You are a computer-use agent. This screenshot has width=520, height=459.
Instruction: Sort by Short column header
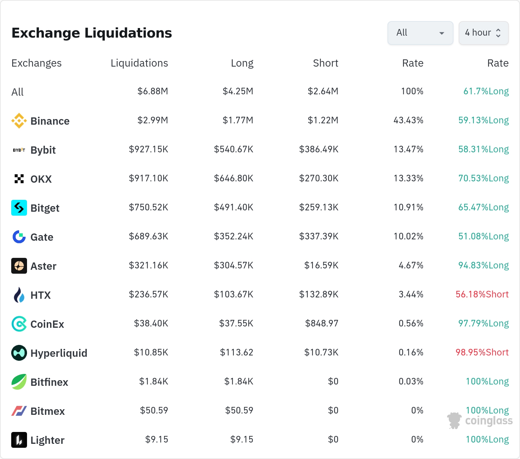(x=325, y=63)
